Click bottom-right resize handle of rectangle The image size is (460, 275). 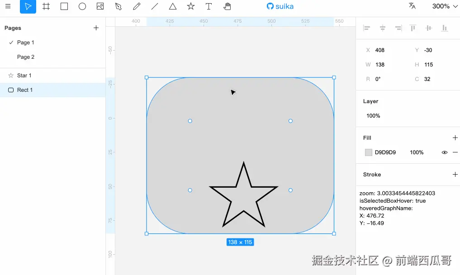tap(334, 234)
